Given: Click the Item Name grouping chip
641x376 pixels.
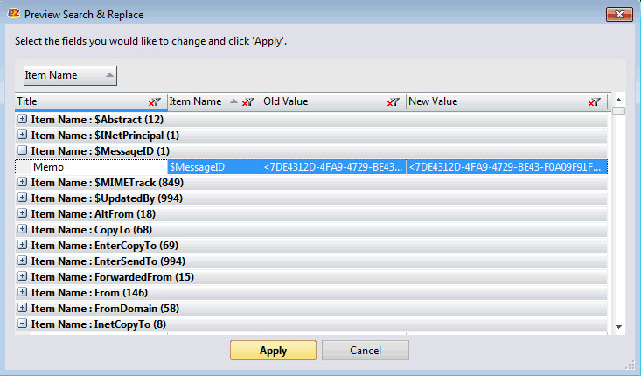Looking at the screenshot, I should pos(69,76).
